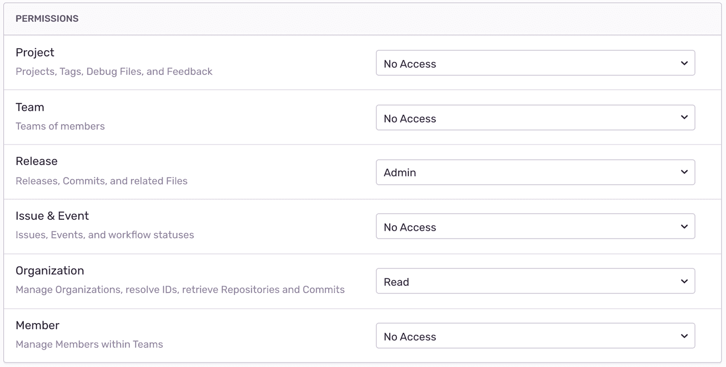Screen dimensions: 726x367
Task: Click the Issue & Event permission label
Action: [52, 216]
